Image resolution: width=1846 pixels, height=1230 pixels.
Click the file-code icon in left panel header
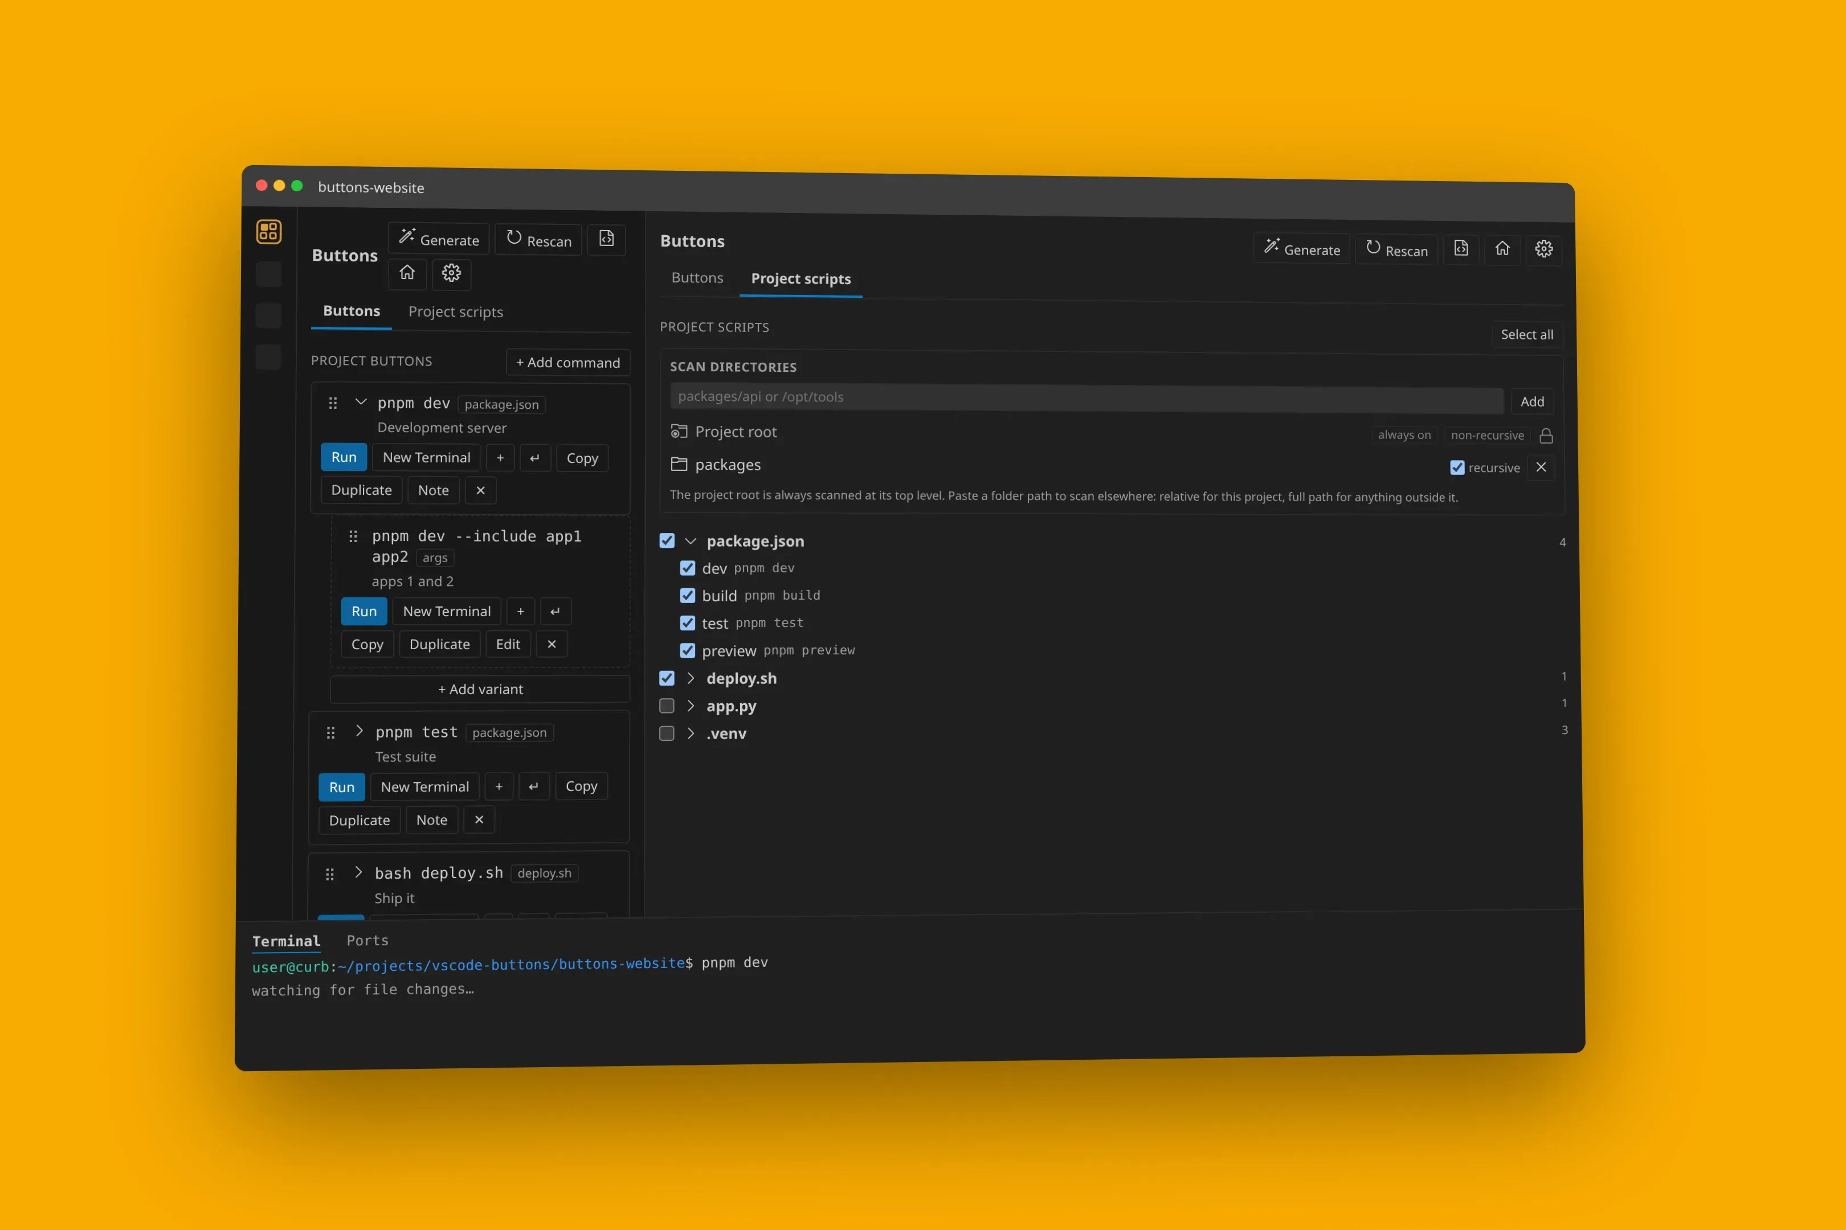607,239
